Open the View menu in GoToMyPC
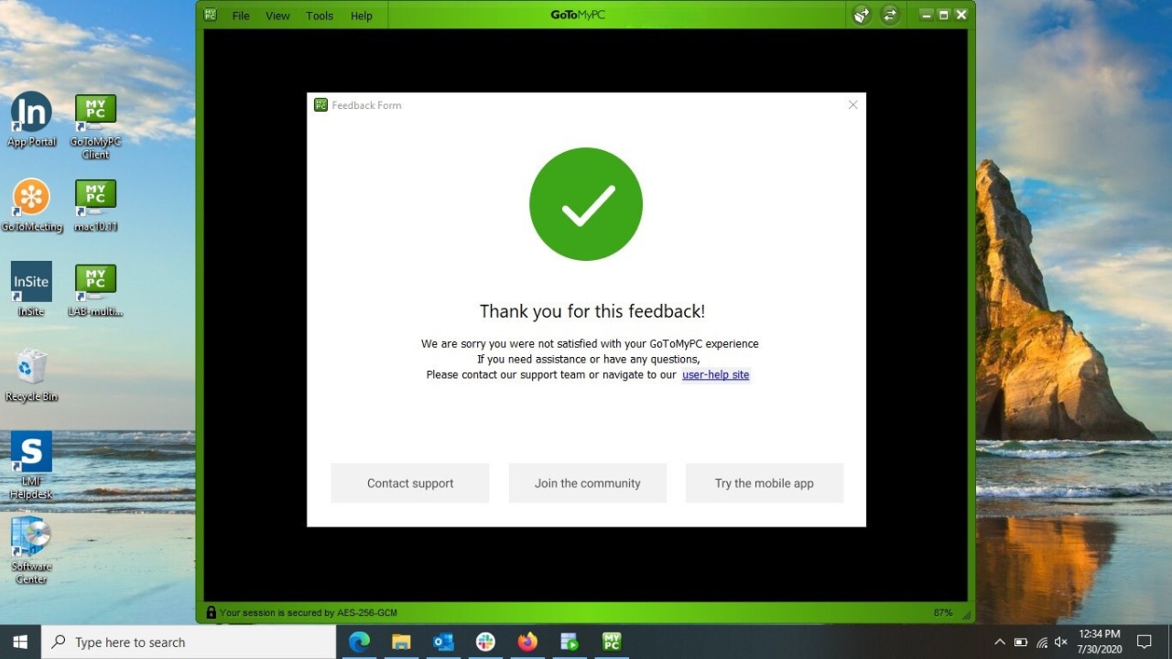Viewport: 1172px width, 659px height. click(277, 16)
